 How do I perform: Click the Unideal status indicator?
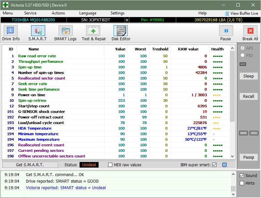click(x=89, y=165)
